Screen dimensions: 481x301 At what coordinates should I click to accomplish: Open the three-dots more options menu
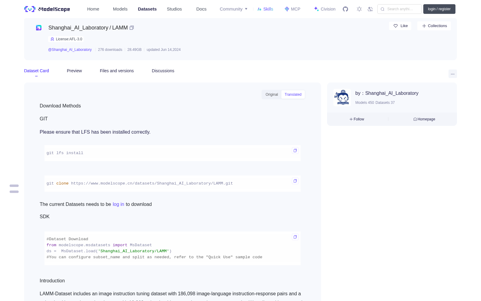click(x=453, y=74)
